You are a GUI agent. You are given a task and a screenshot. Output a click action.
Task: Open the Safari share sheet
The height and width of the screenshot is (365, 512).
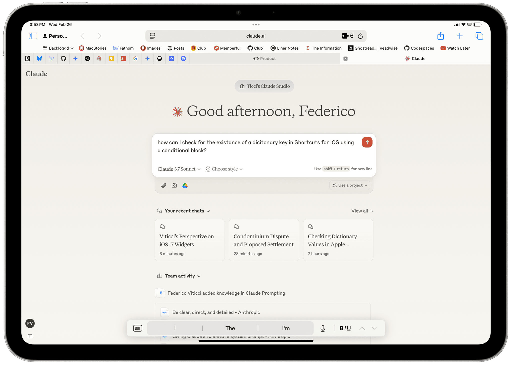click(x=440, y=36)
